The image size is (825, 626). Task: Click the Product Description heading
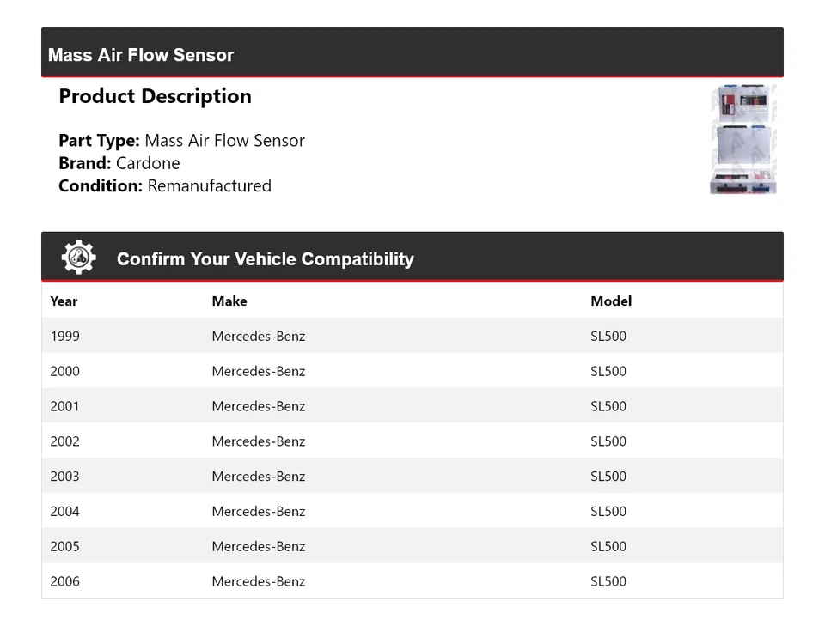[155, 96]
